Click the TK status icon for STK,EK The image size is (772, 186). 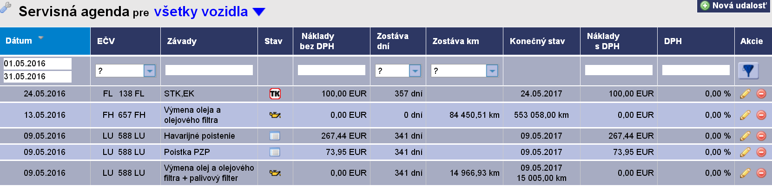pyautogui.click(x=275, y=94)
